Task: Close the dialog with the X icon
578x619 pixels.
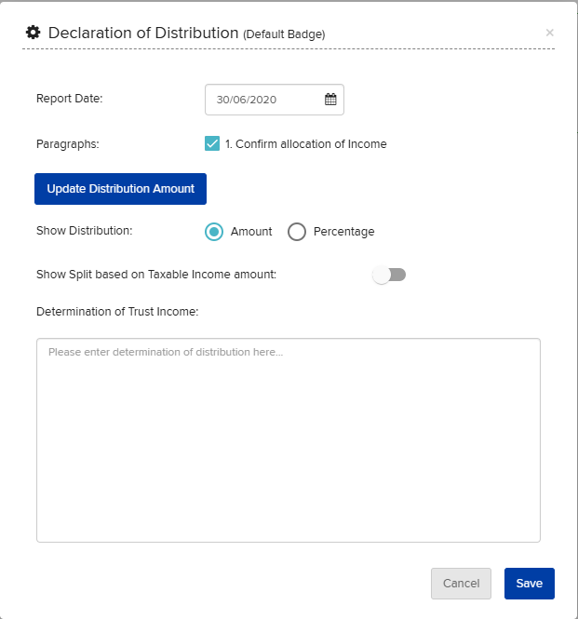Action: 549,33
